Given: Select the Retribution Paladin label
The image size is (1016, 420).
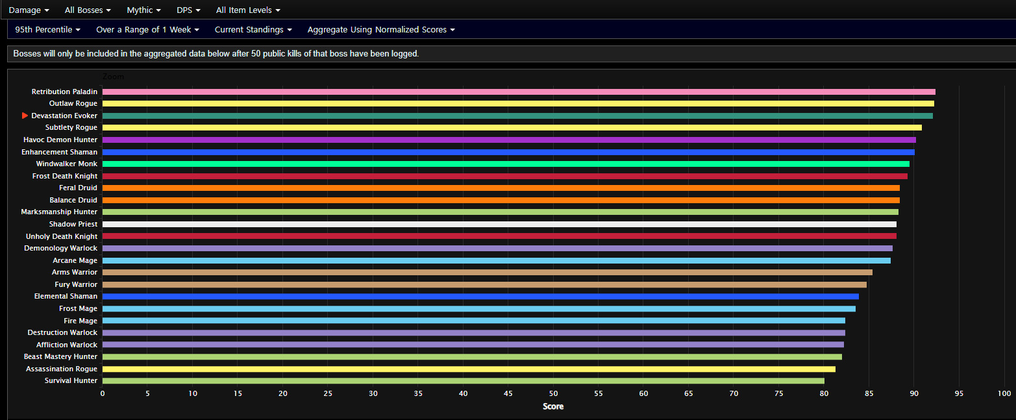Looking at the screenshot, I should [x=64, y=92].
